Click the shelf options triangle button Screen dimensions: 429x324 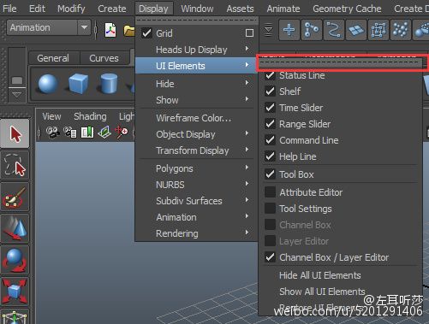(17, 94)
